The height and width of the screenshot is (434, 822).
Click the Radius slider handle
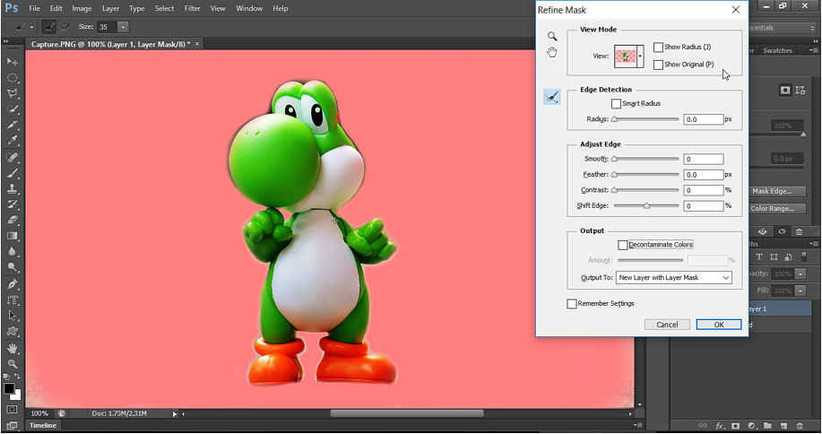(614, 119)
